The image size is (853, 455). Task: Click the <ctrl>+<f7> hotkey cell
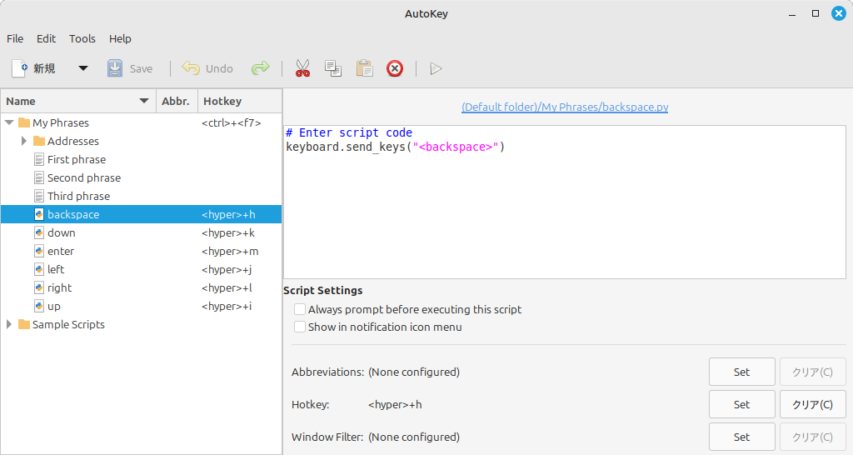pos(232,123)
